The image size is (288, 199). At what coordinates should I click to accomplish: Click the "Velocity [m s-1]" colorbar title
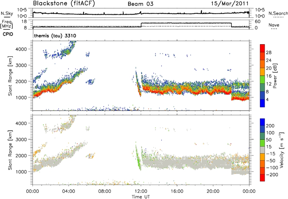tap(282, 150)
